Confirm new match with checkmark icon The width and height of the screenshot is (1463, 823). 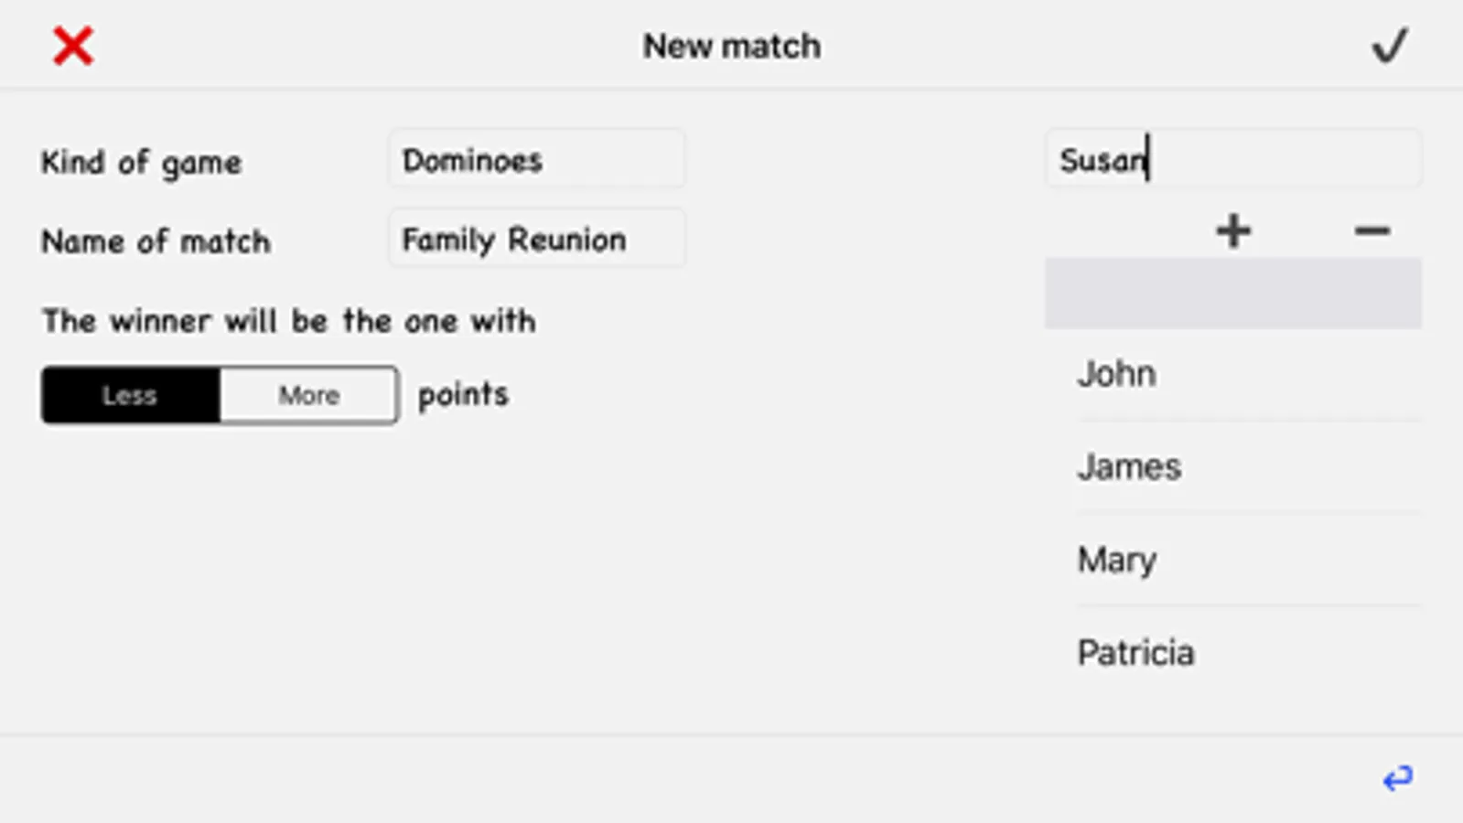[1389, 46]
